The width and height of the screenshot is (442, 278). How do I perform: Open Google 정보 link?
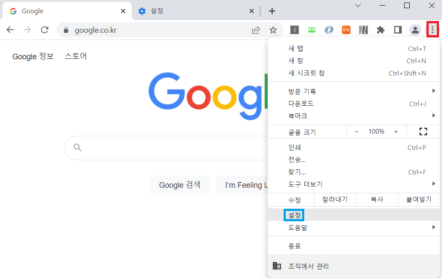pyautogui.click(x=33, y=56)
